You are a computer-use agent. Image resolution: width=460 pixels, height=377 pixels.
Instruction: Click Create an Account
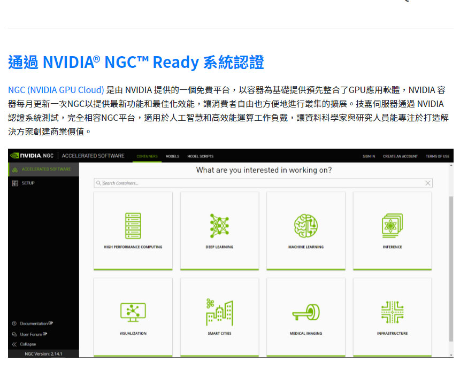400,156
